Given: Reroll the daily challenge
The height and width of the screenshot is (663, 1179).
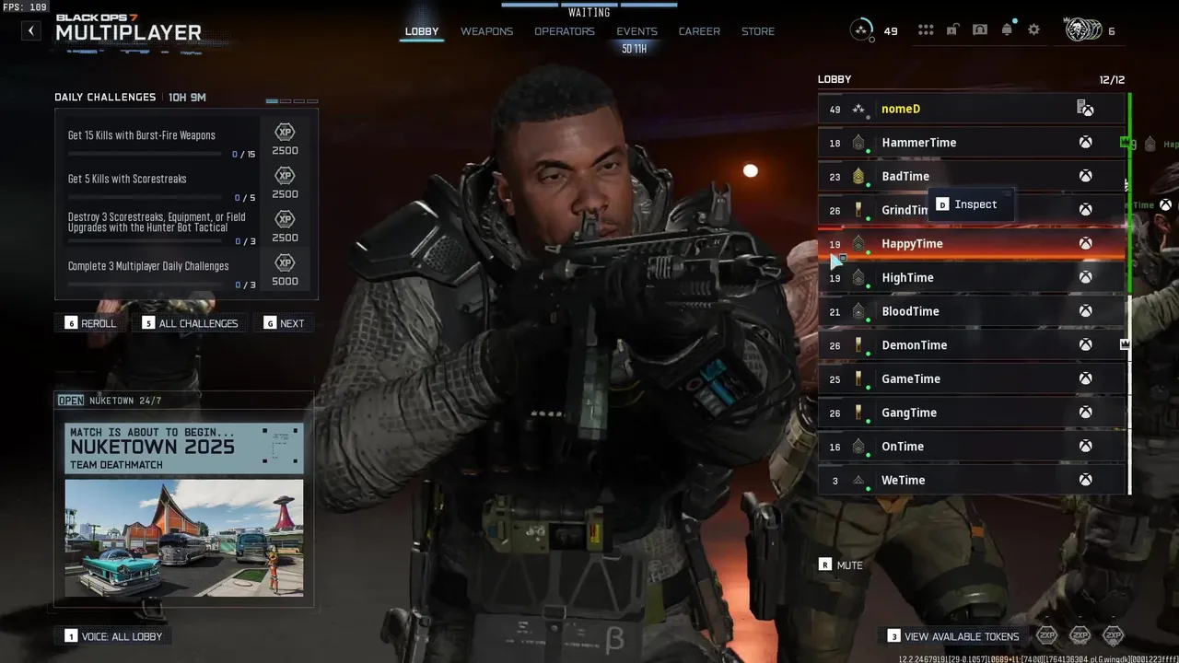Looking at the screenshot, I should pyautogui.click(x=91, y=323).
